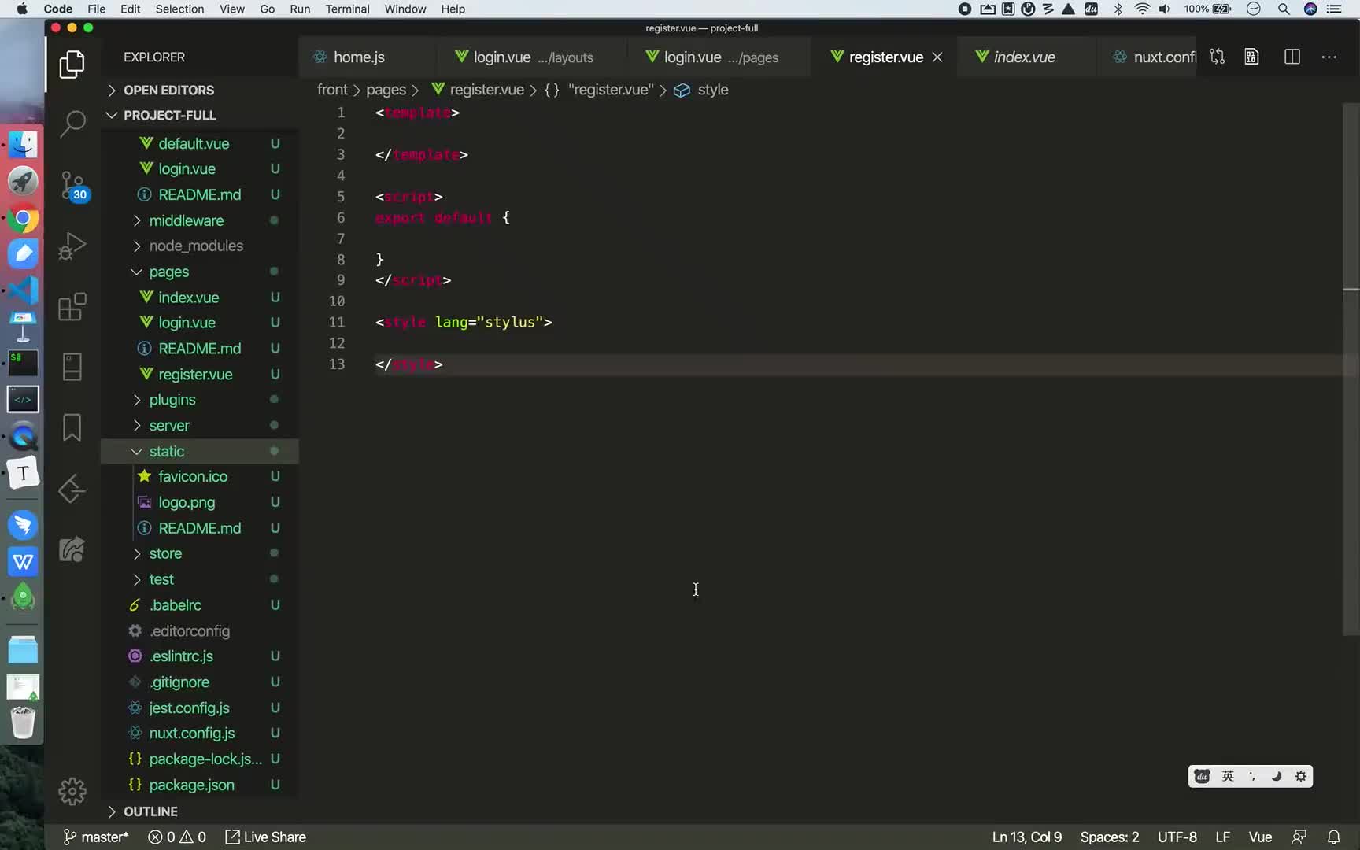Toggle input language 英 button

point(1228,776)
